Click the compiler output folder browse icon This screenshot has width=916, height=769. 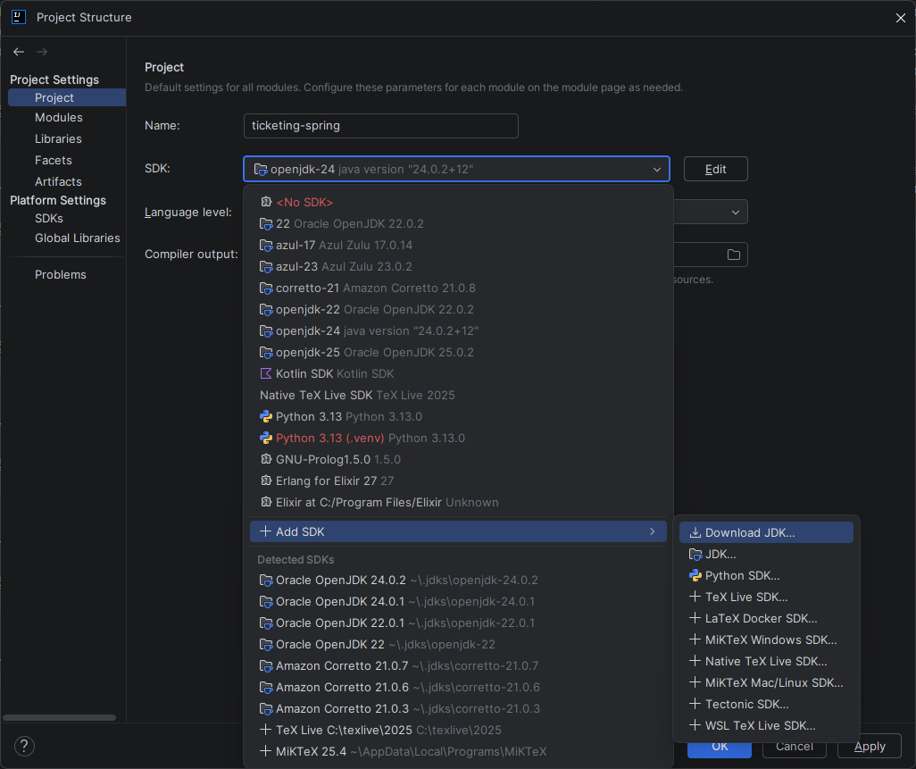click(x=733, y=255)
